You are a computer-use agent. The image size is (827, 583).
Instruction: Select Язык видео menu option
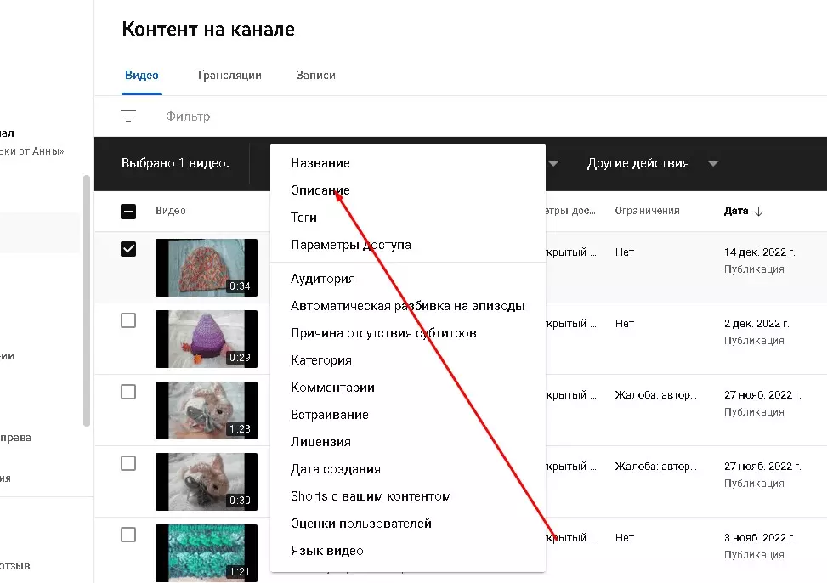[327, 551]
